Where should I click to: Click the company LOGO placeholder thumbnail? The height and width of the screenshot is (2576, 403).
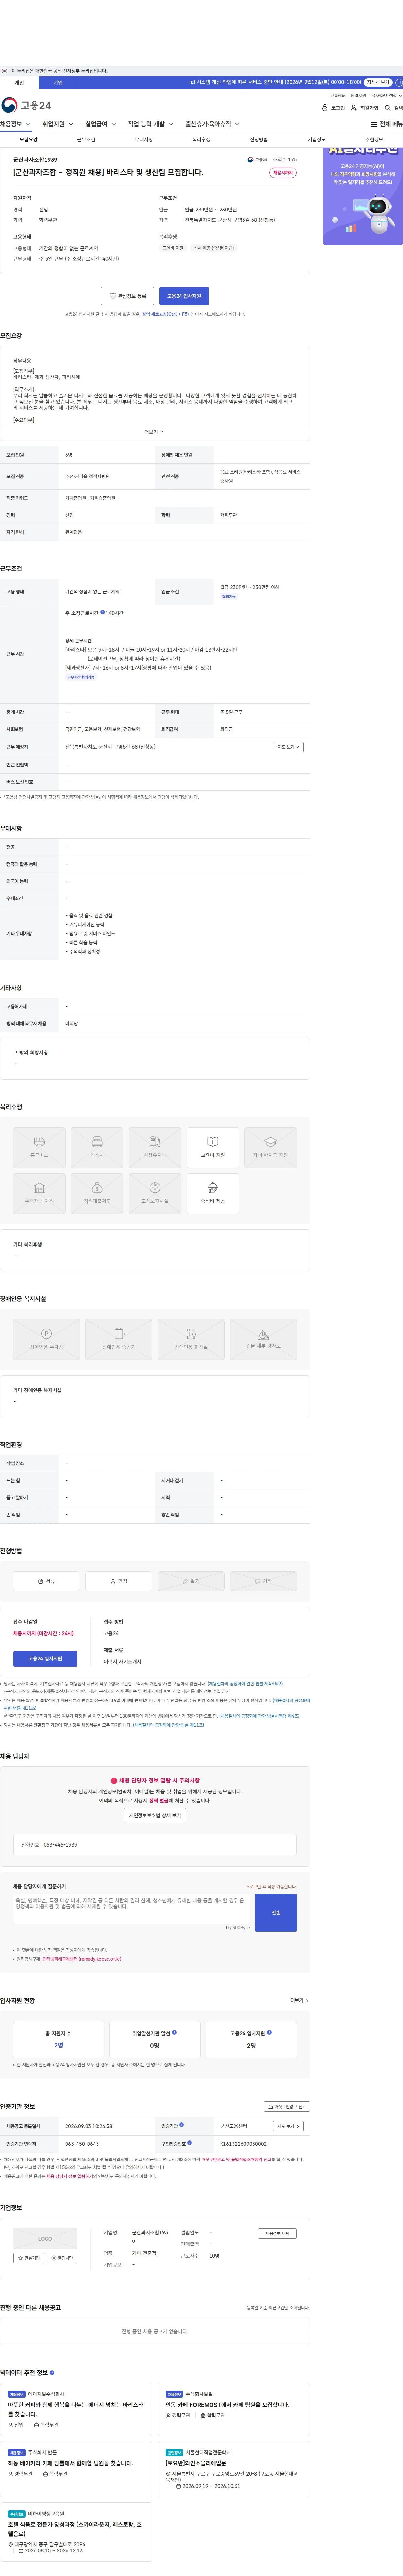point(45,2239)
